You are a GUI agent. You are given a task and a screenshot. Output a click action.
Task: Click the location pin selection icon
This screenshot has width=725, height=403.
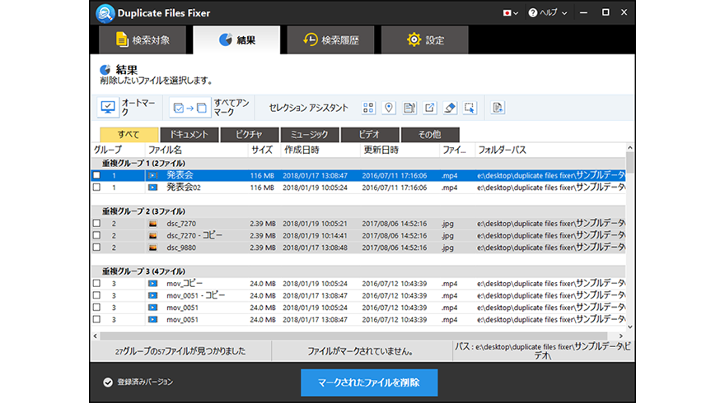[x=389, y=108]
